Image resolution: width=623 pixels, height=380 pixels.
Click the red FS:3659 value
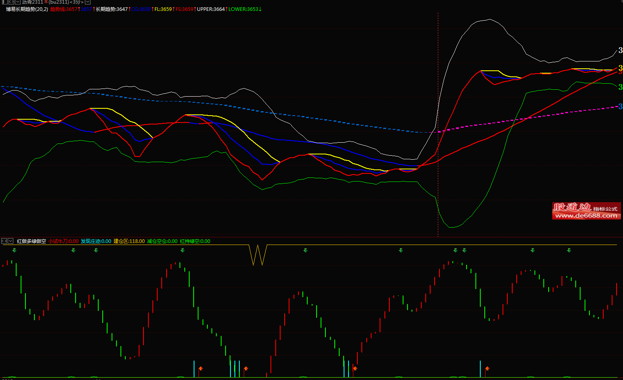tap(184, 9)
